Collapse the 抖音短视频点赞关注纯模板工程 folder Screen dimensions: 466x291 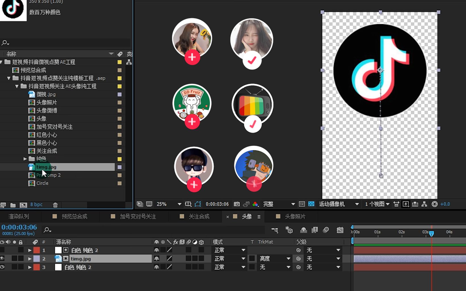click(9, 78)
